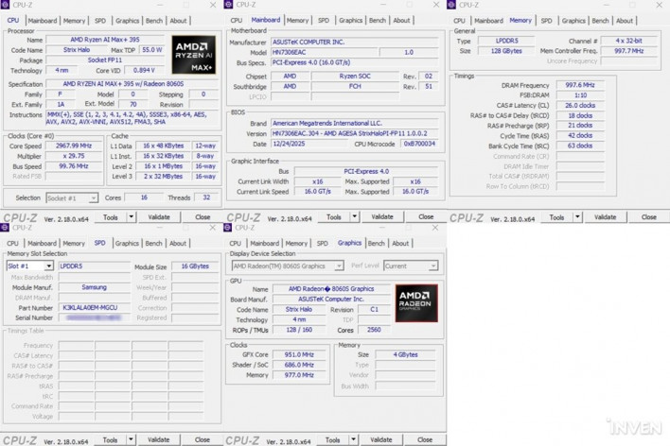Click CPU-Z title icon of the CPU window

7,5
